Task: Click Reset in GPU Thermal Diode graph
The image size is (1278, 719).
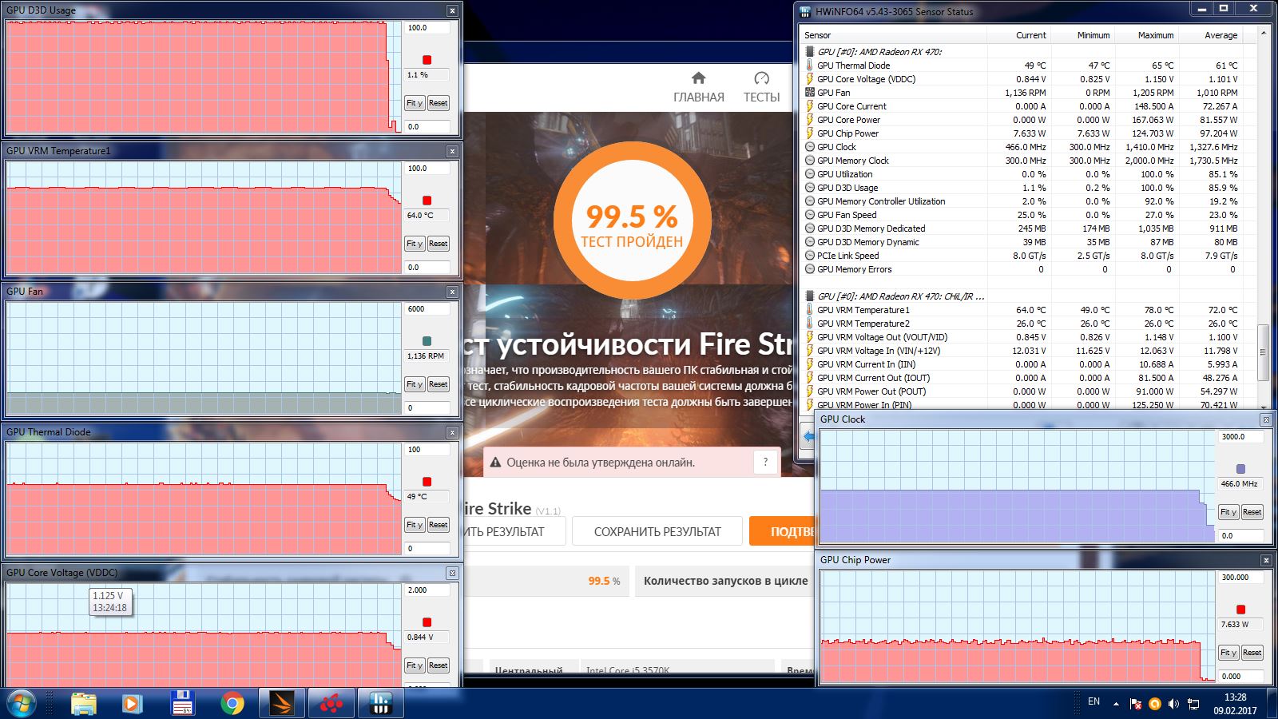Action: (x=438, y=525)
